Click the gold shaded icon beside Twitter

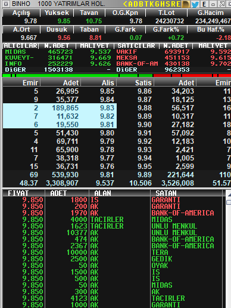pyautogui.click(x=186, y=4)
